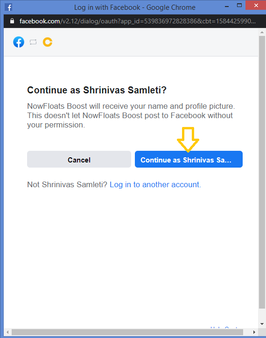This screenshot has width=266, height=338.
Task: Minimize the Log in with Facebook window
Action: tap(227, 7)
